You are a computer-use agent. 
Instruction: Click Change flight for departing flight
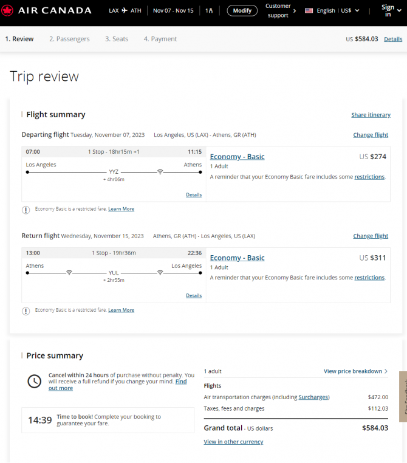click(371, 135)
